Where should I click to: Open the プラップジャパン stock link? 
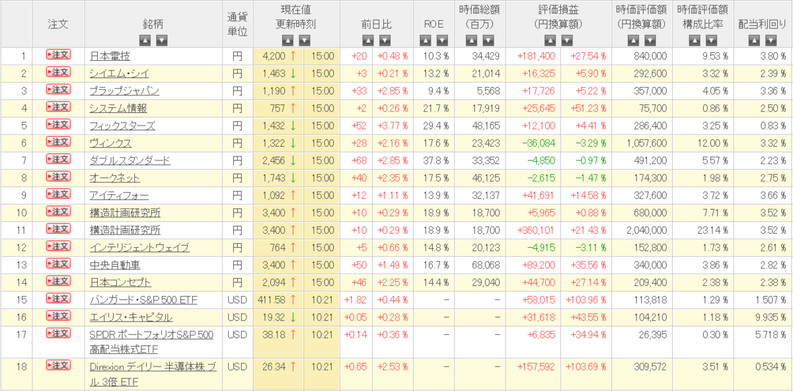(x=124, y=90)
